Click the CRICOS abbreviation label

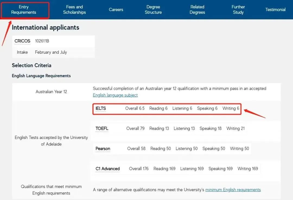[x=22, y=41]
